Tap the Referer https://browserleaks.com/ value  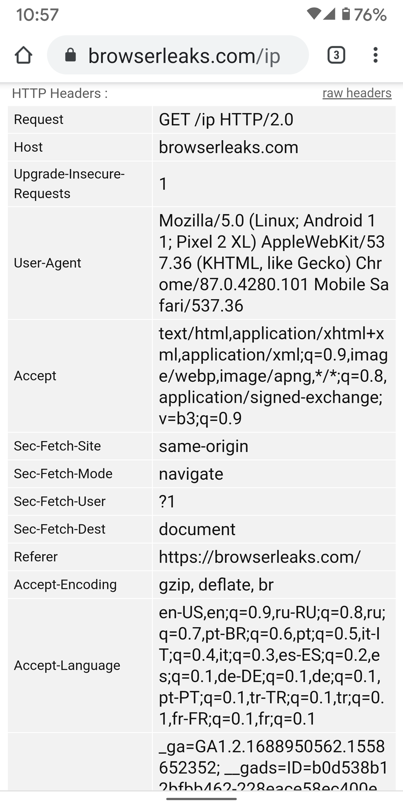(x=260, y=557)
